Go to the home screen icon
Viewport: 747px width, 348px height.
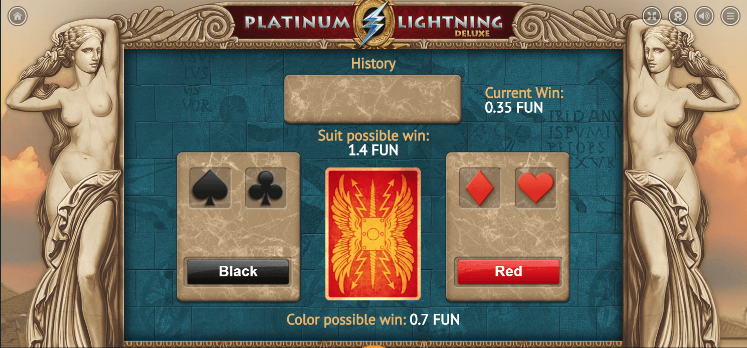click(18, 16)
